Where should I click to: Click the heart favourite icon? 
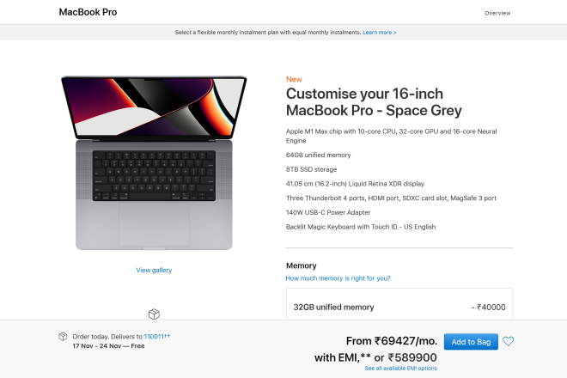(x=508, y=342)
